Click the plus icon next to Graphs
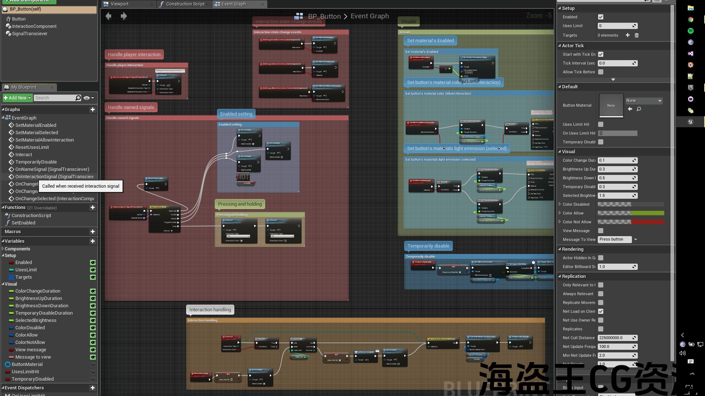The width and height of the screenshot is (705, 396). (x=93, y=110)
